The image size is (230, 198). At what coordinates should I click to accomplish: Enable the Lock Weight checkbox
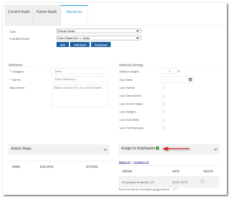(163, 112)
